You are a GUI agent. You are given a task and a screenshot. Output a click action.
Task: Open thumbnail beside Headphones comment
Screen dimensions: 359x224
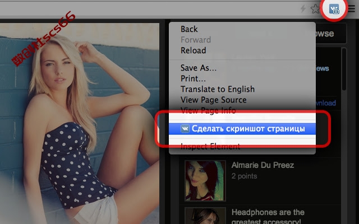click(205, 216)
